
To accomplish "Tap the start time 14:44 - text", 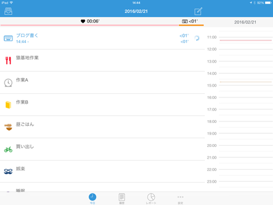I will [22, 42].
